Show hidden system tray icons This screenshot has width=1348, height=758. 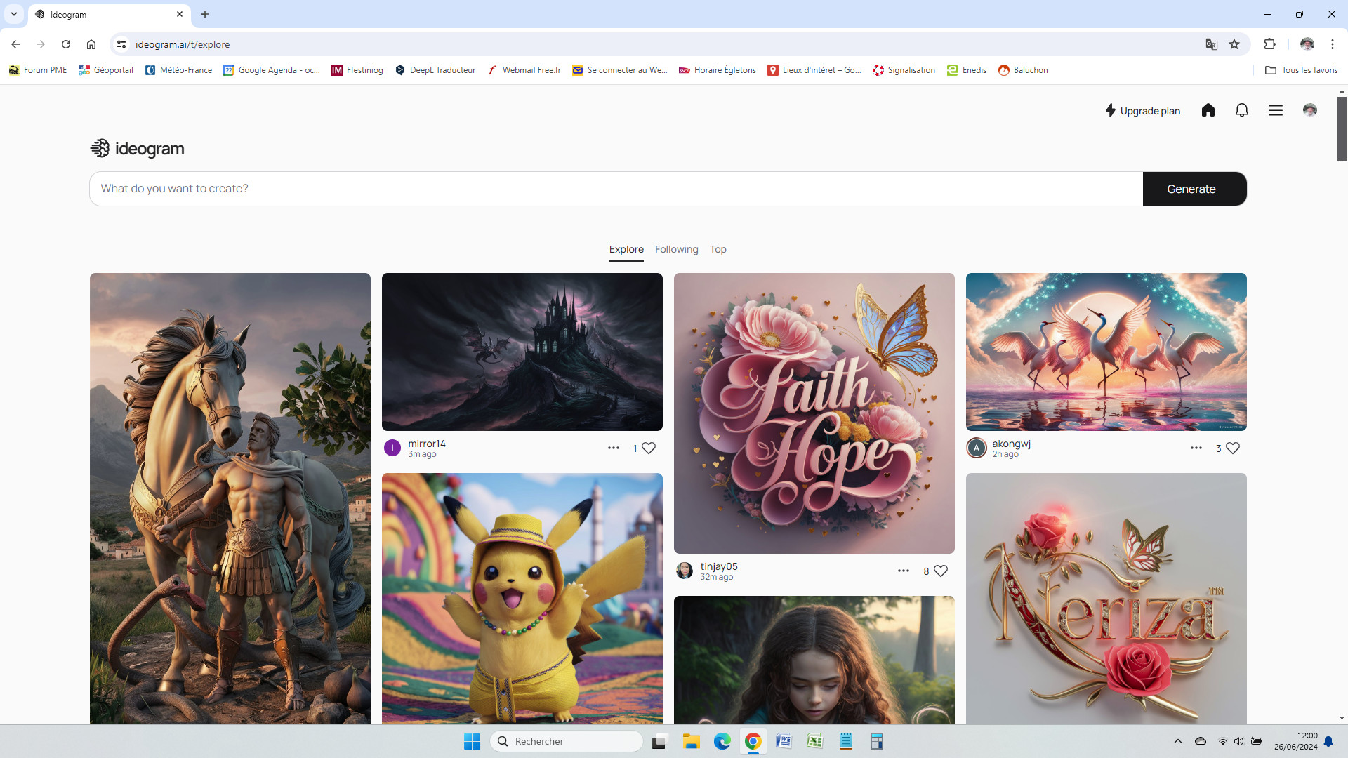[x=1178, y=741]
